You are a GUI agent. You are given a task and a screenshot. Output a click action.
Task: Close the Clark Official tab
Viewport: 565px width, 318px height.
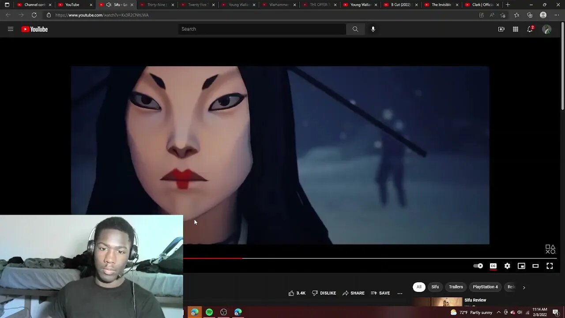point(498,5)
